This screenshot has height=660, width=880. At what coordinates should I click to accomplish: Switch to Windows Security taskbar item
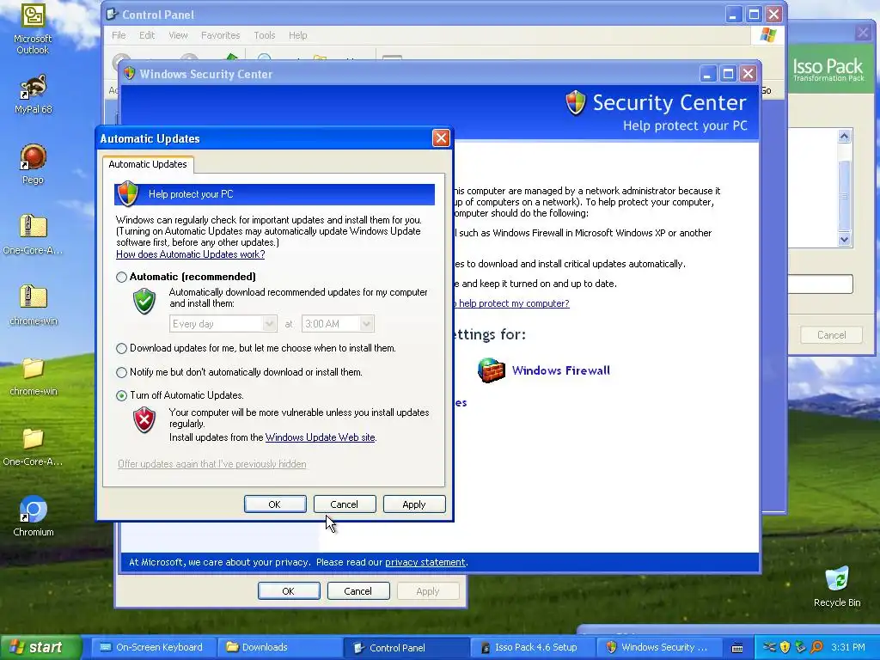657,647
